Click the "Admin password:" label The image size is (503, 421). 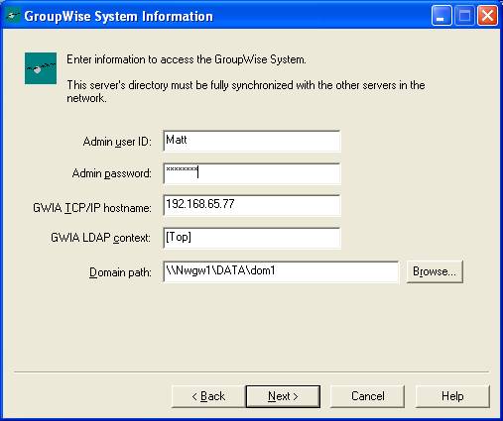(x=111, y=173)
